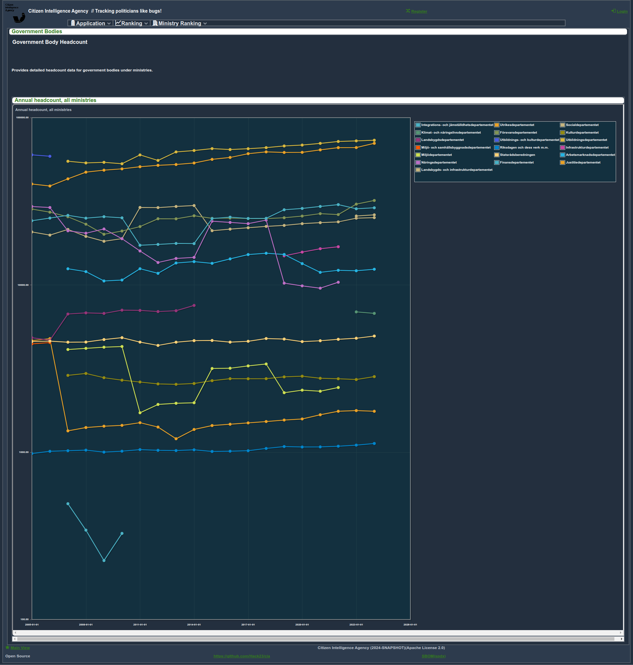Click Miljö- och samhällsbyggnadsdepartementet orange swatch
Viewport: 633px width, 665px height.
[418, 148]
